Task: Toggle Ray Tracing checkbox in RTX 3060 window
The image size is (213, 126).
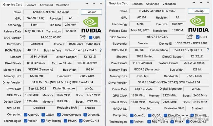Action: click(x=43, y=121)
